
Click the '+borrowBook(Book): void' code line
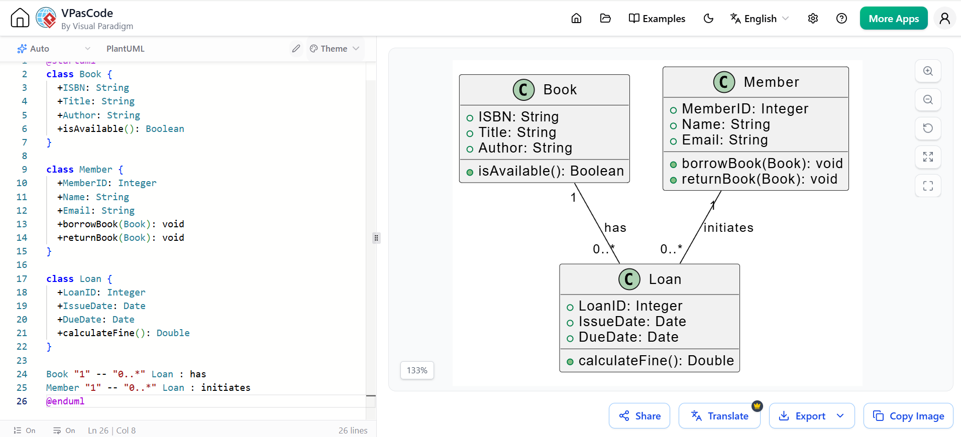pos(121,224)
